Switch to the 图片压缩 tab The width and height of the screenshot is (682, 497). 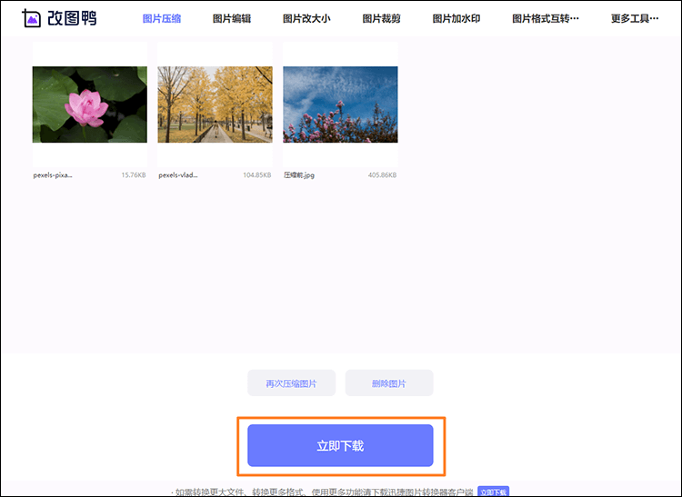click(x=162, y=18)
